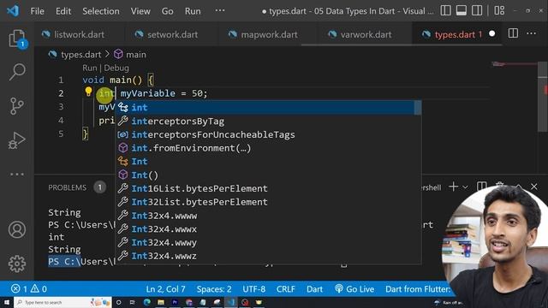Image resolution: width=548 pixels, height=308 pixels.
Task: Select the types.dart tab
Action: pyautogui.click(x=455, y=34)
